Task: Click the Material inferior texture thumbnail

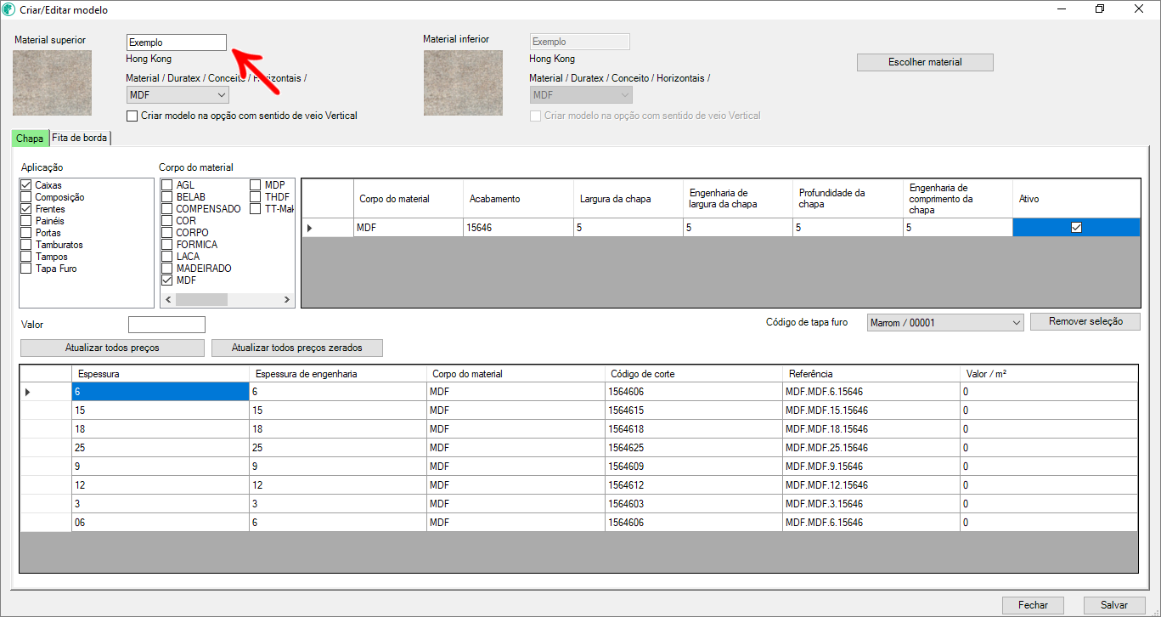Action: tap(463, 82)
